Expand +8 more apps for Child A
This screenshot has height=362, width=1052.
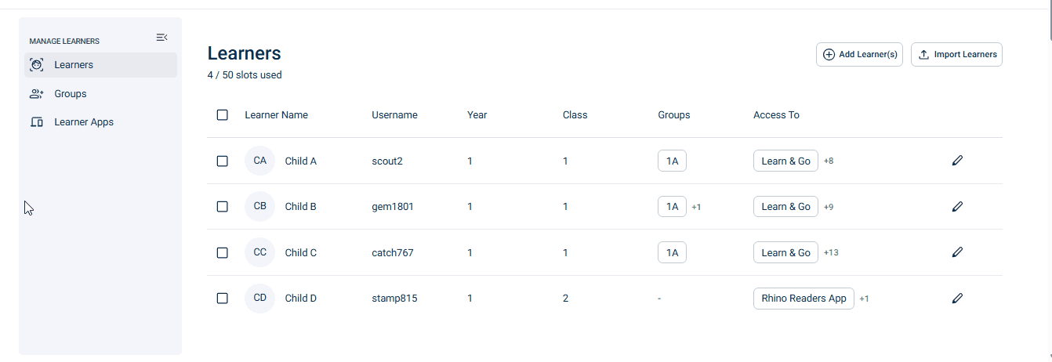[829, 161]
